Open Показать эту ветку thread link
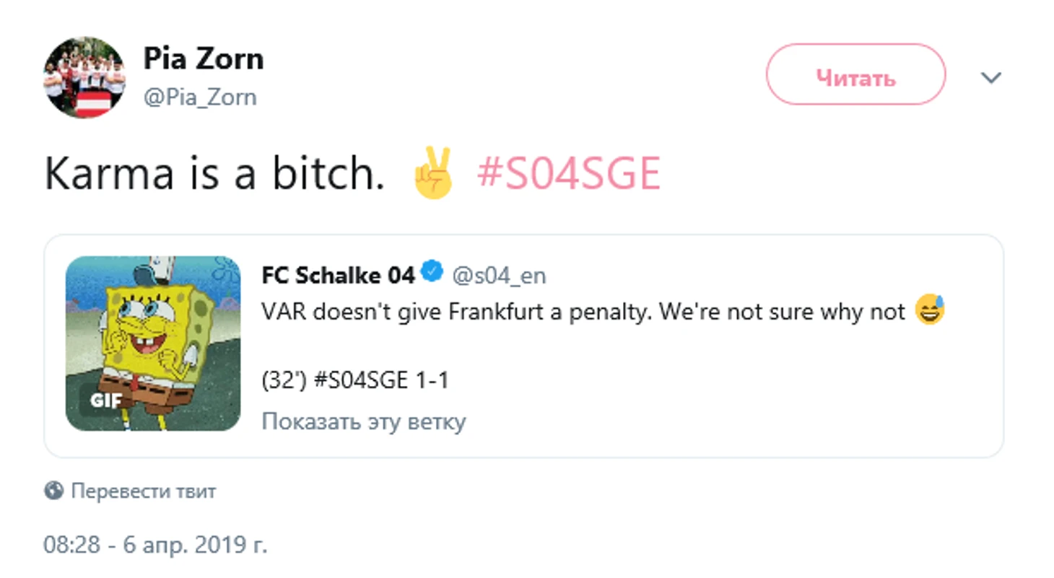This screenshot has height=578, width=1054. pos(363,421)
